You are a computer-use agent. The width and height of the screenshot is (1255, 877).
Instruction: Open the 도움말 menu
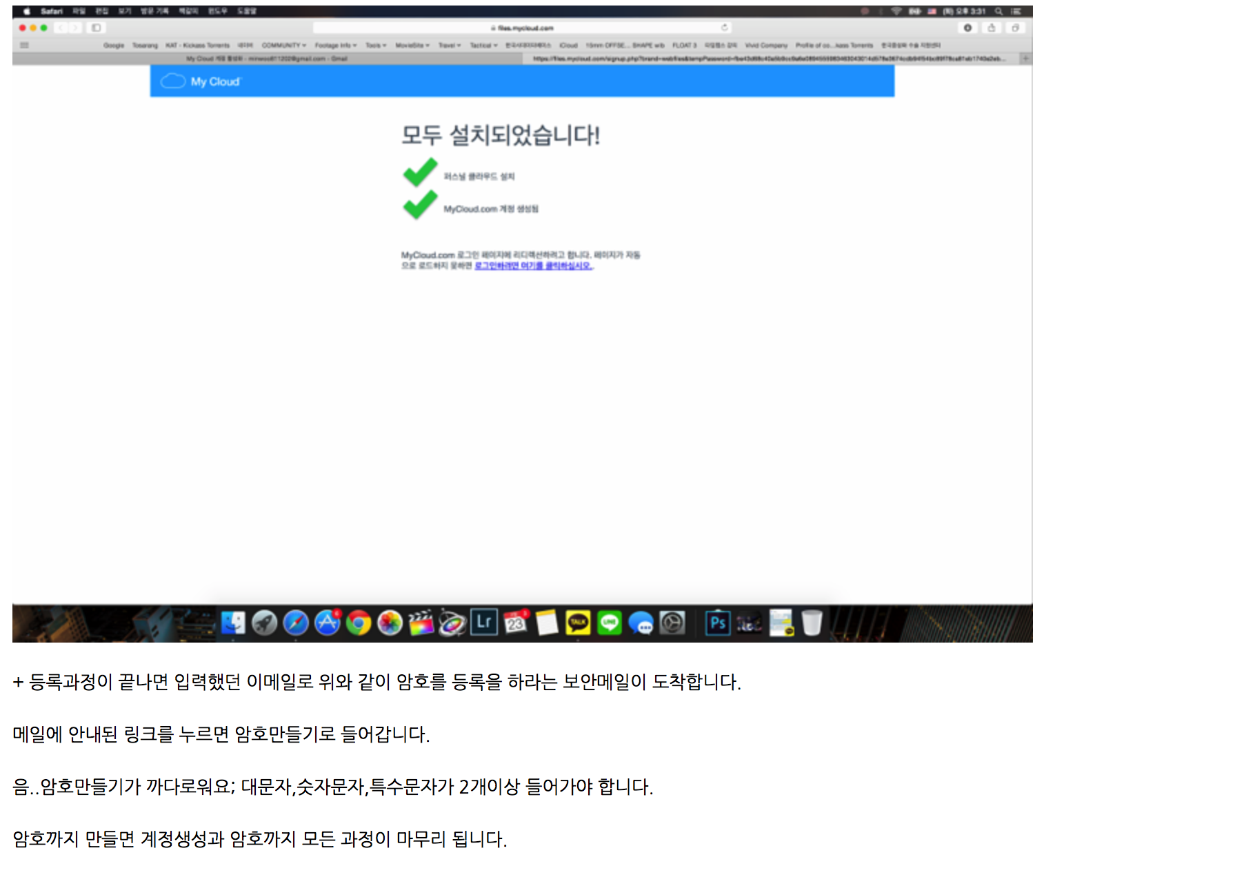[247, 11]
